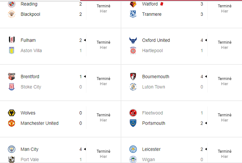The image size is (242, 163).
Task: Open Fulham vs Aston Villa Terminé status
Action: pos(103,42)
